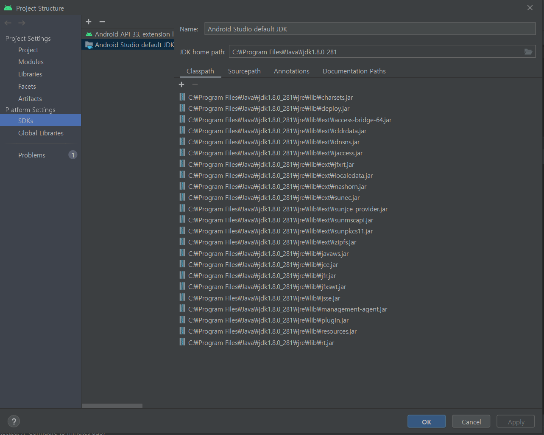The image size is (544, 435).
Task: Select Android Studio default JDK entry
Action: pos(128,45)
